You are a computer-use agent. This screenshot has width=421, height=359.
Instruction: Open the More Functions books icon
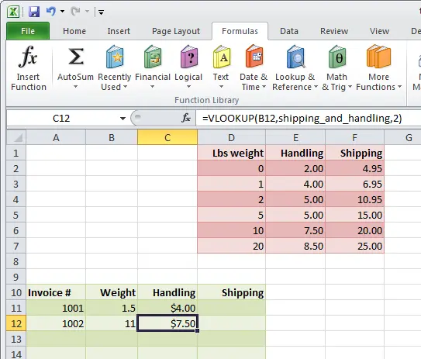pyautogui.click(x=378, y=56)
